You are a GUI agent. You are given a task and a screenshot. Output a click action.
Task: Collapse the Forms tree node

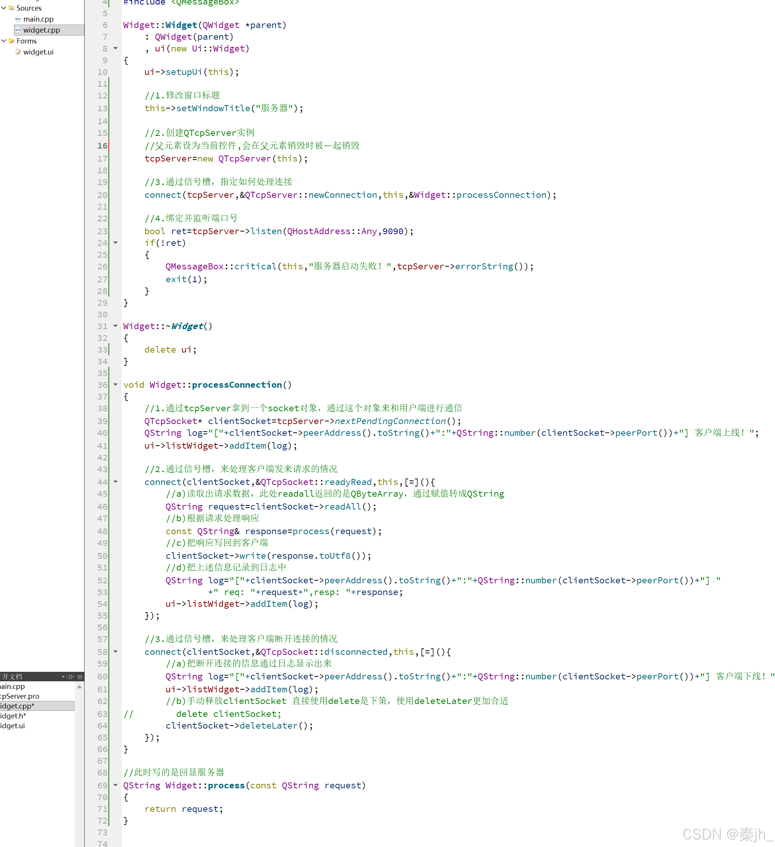(x=4, y=41)
